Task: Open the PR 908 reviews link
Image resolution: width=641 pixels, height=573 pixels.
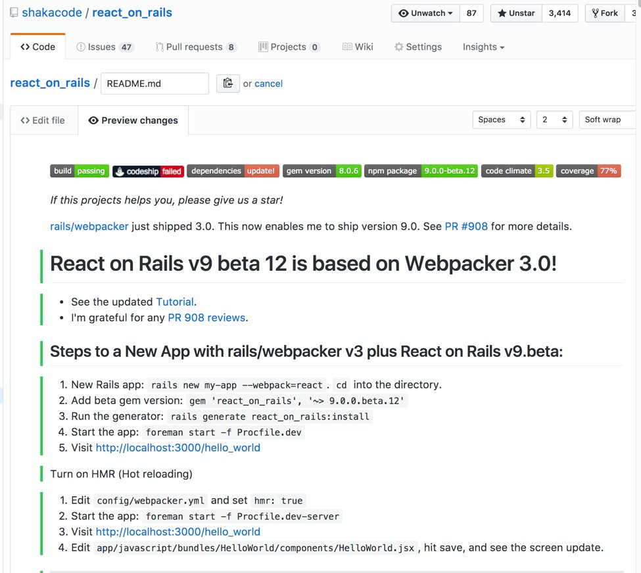Action: 206,317
